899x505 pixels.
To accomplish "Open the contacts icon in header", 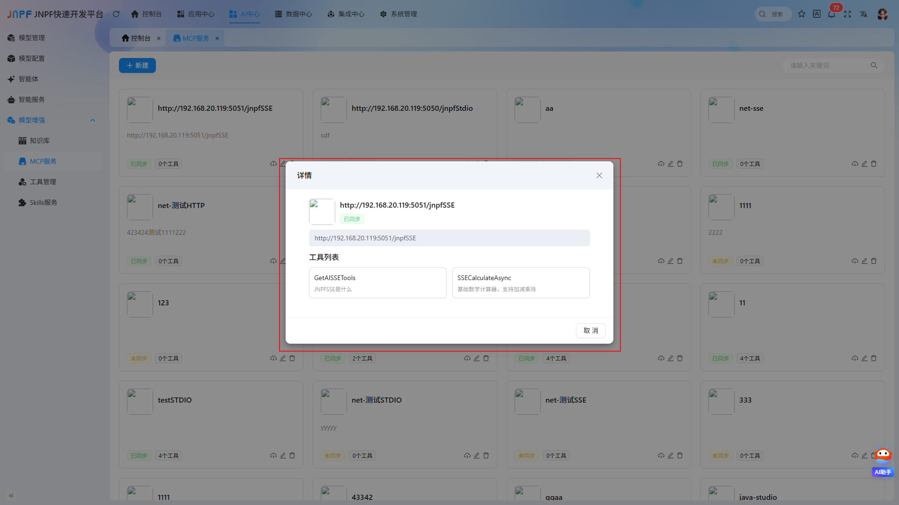I will pos(817,14).
